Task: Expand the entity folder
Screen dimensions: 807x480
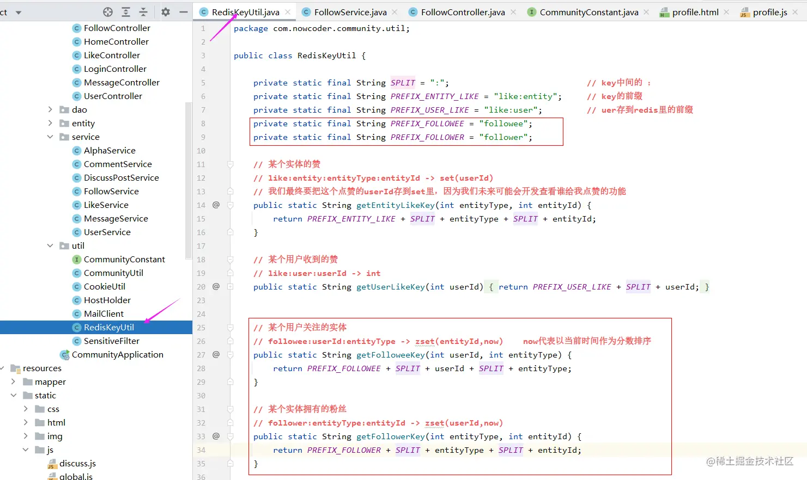Action: [50, 123]
